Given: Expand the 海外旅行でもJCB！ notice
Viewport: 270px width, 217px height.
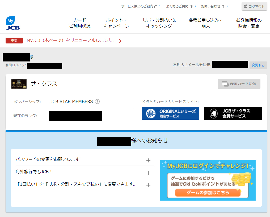Looking at the screenshot, I should tap(148, 173).
